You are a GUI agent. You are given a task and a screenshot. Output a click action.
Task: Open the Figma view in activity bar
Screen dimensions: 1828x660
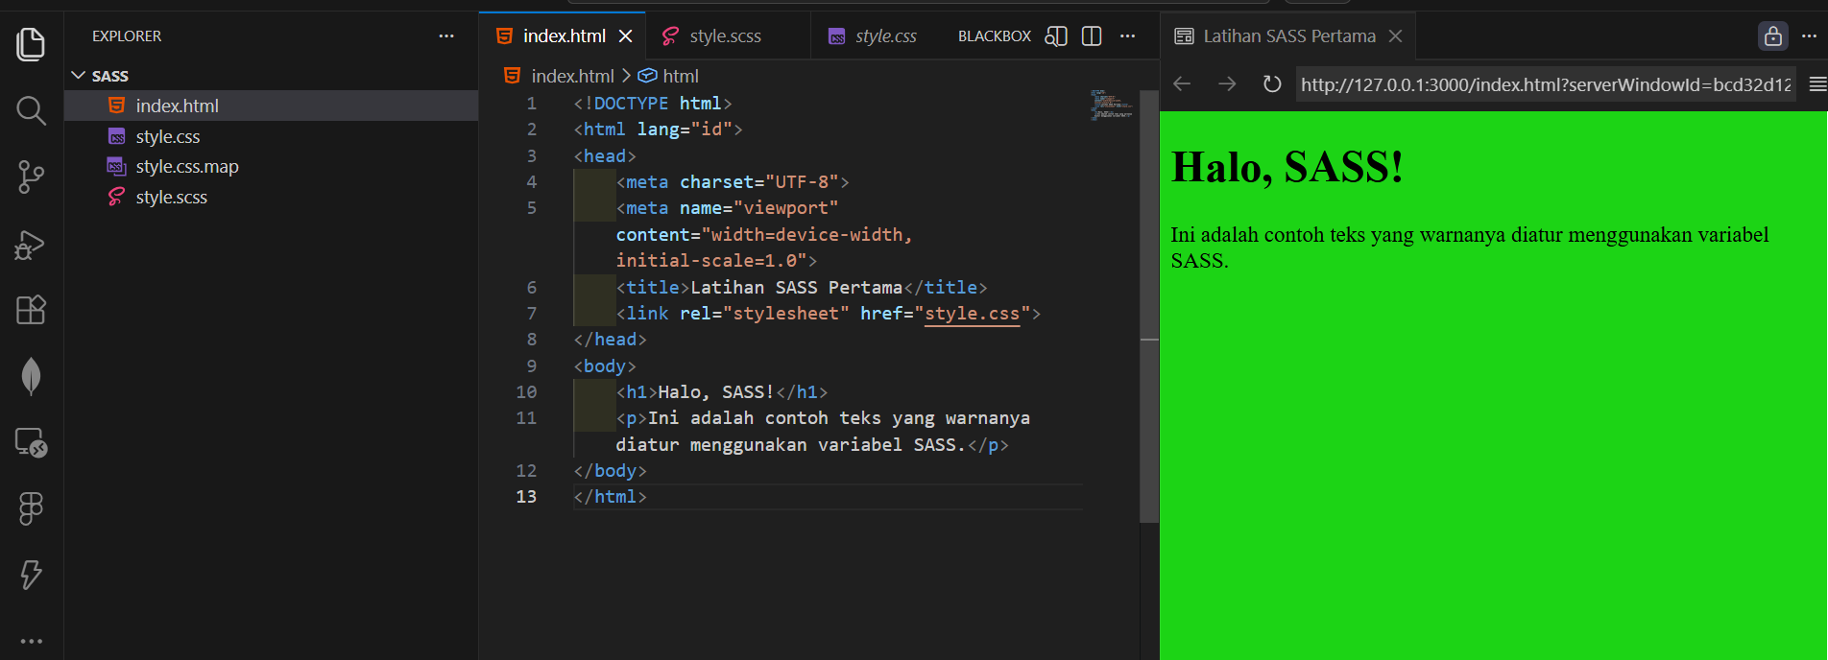[x=31, y=508]
